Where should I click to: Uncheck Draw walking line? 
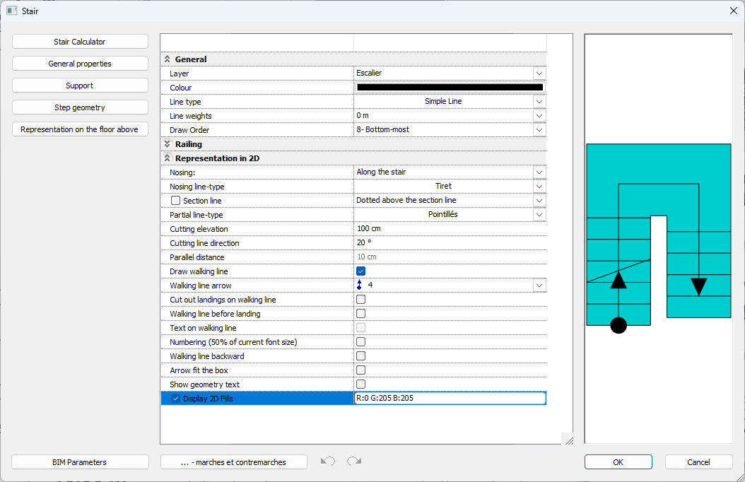pos(360,271)
